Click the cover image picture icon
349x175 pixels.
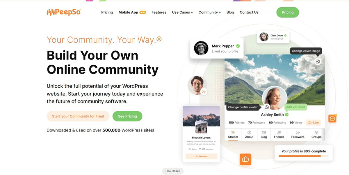pyautogui.click(x=318, y=61)
